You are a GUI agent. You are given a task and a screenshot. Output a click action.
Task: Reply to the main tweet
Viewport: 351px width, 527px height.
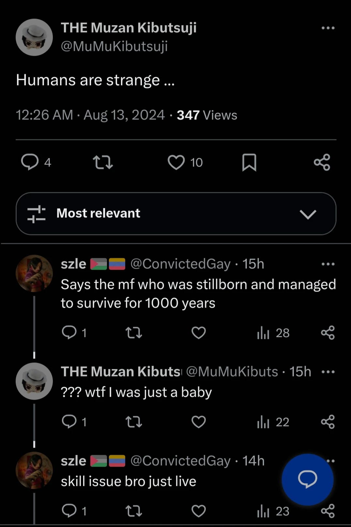(30, 162)
